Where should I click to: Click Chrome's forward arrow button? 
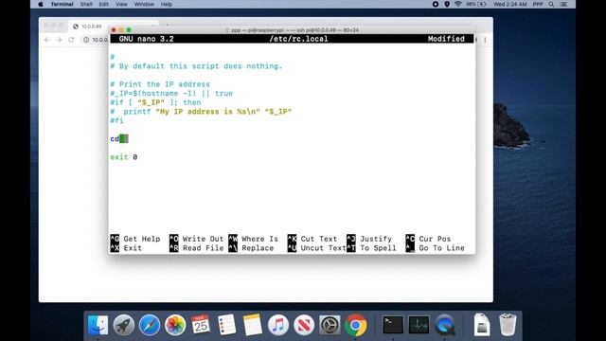(x=59, y=40)
